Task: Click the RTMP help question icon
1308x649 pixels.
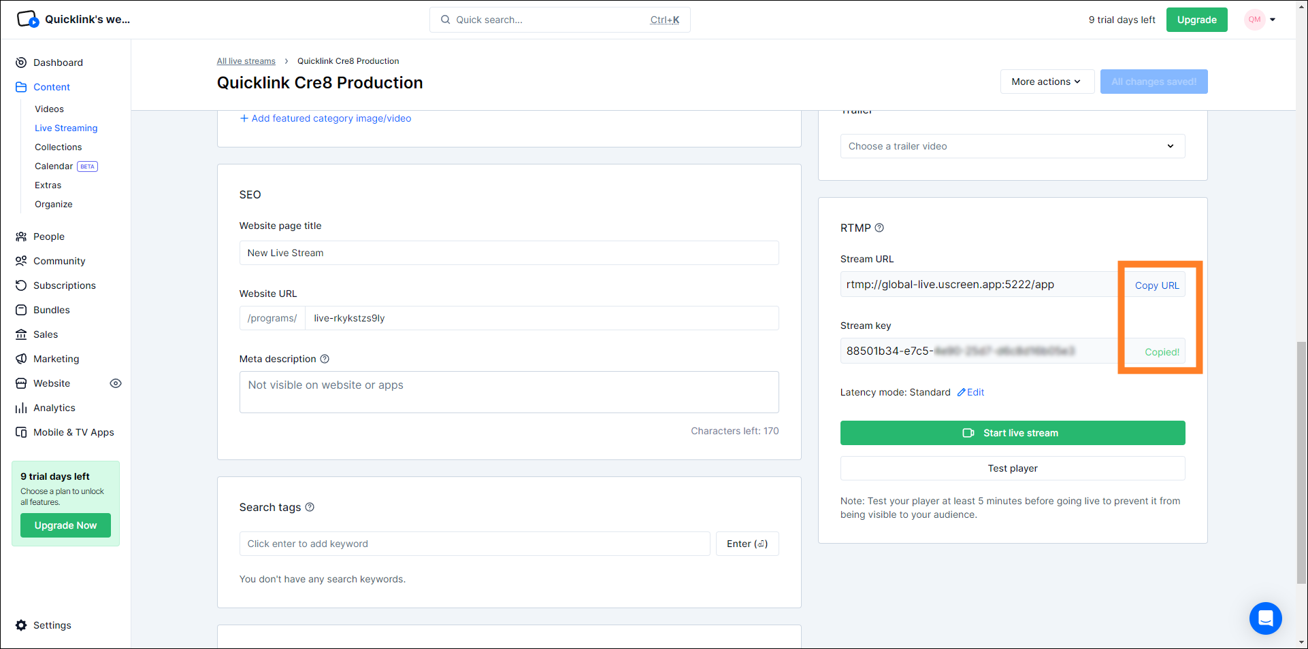Action: click(879, 228)
